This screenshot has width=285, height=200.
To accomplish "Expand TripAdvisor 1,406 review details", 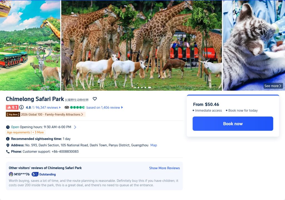I will point(122,108).
